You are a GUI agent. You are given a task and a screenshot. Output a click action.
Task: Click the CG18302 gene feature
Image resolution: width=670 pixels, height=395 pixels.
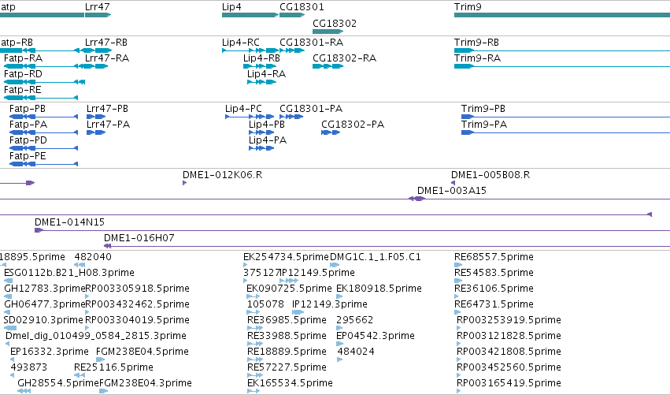point(328,32)
